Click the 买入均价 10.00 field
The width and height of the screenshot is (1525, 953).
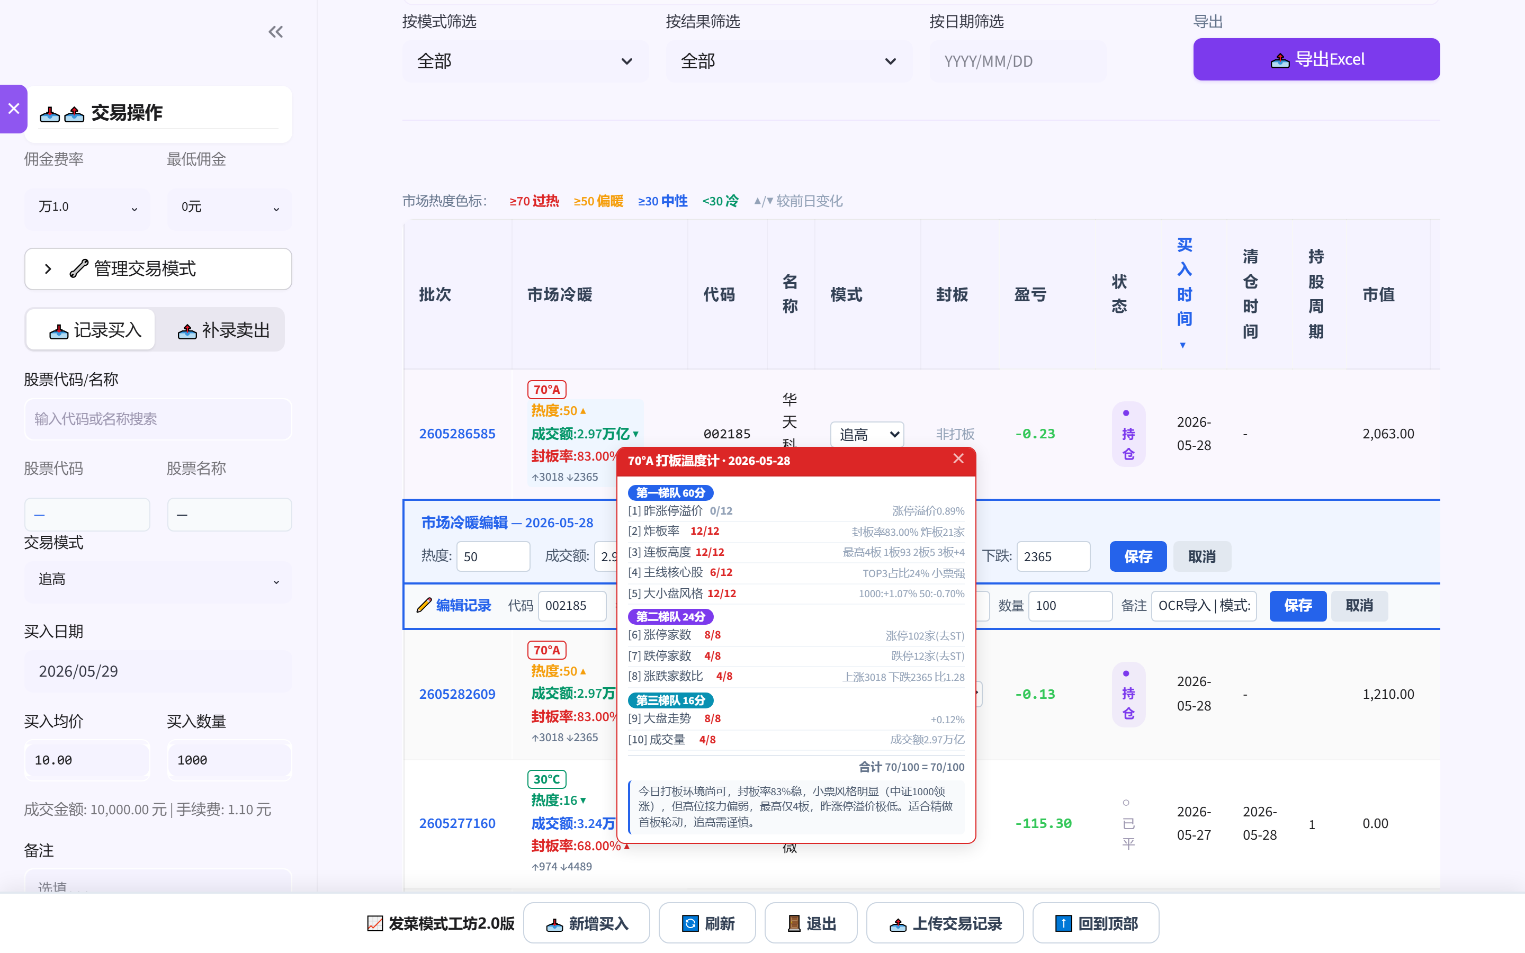click(87, 760)
